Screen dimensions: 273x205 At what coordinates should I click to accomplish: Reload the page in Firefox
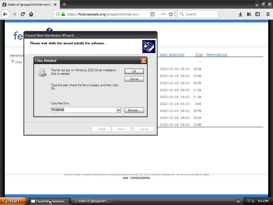click(x=23, y=14)
